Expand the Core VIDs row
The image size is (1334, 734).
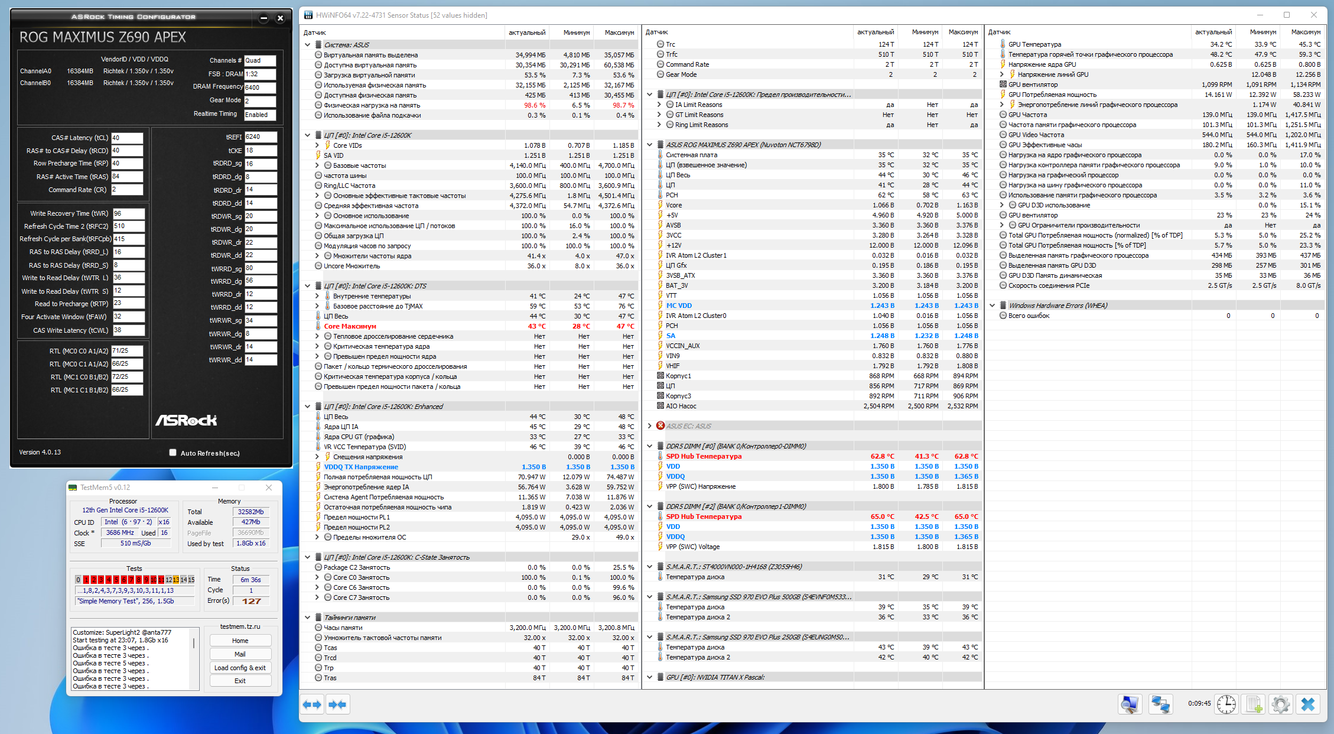(x=317, y=145)
